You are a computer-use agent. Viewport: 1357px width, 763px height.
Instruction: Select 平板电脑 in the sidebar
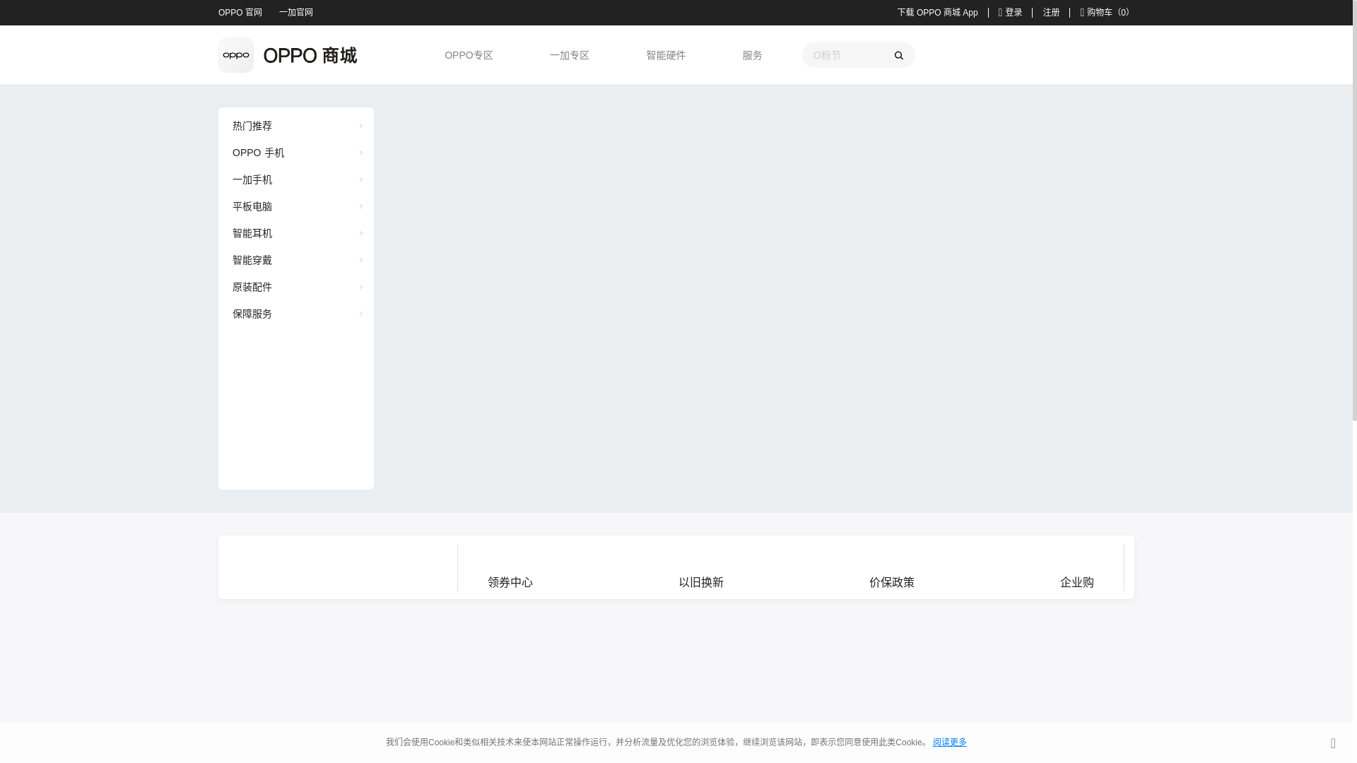252,206
